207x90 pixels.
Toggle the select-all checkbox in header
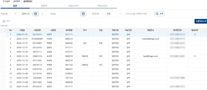pos(3,30)
